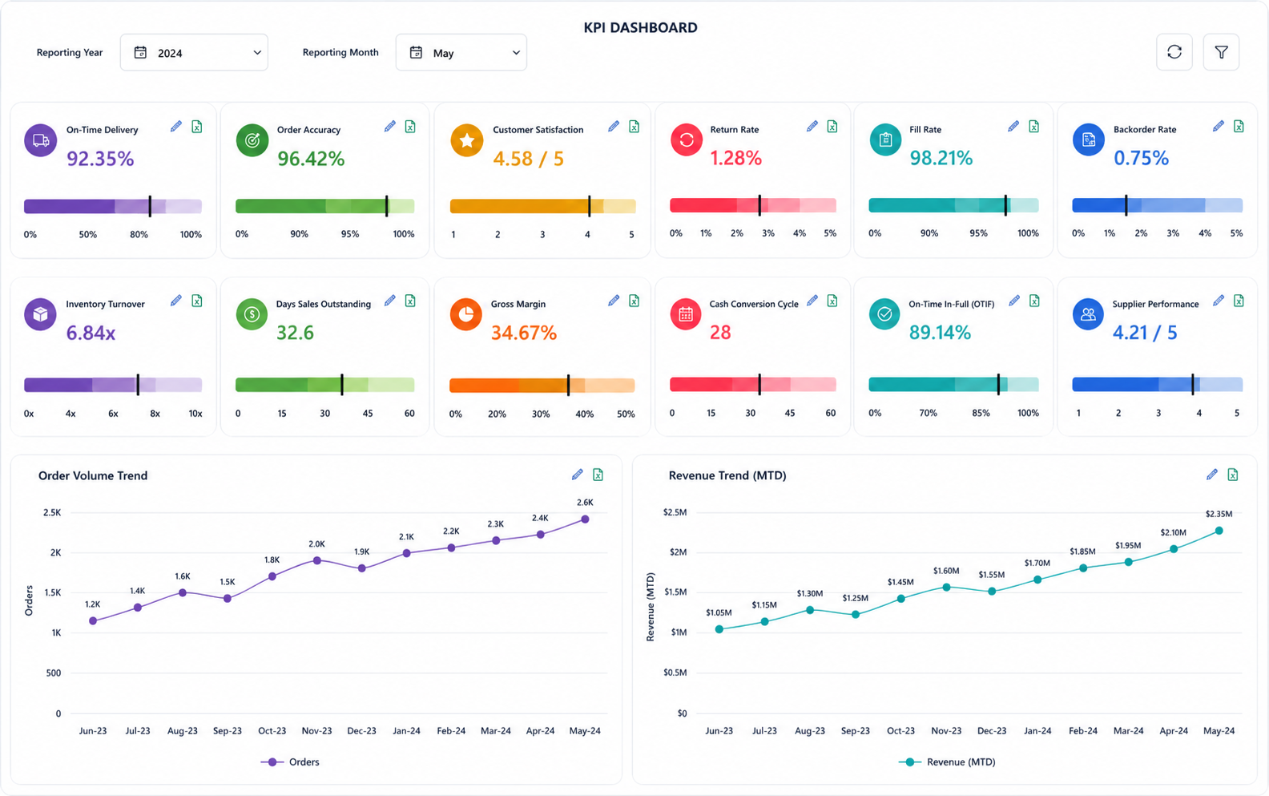Export Order Volume Trend to Excel
The width and height of the screenshot is (1269, 796).
click(x=598, y=475)
